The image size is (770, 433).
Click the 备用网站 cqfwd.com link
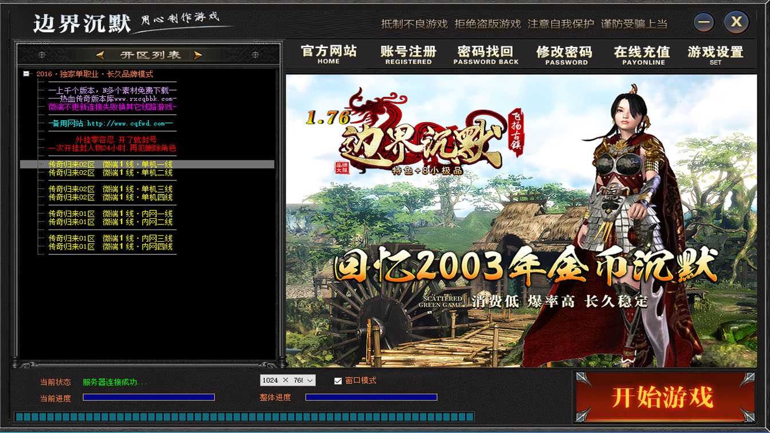[x=111, y=123]
